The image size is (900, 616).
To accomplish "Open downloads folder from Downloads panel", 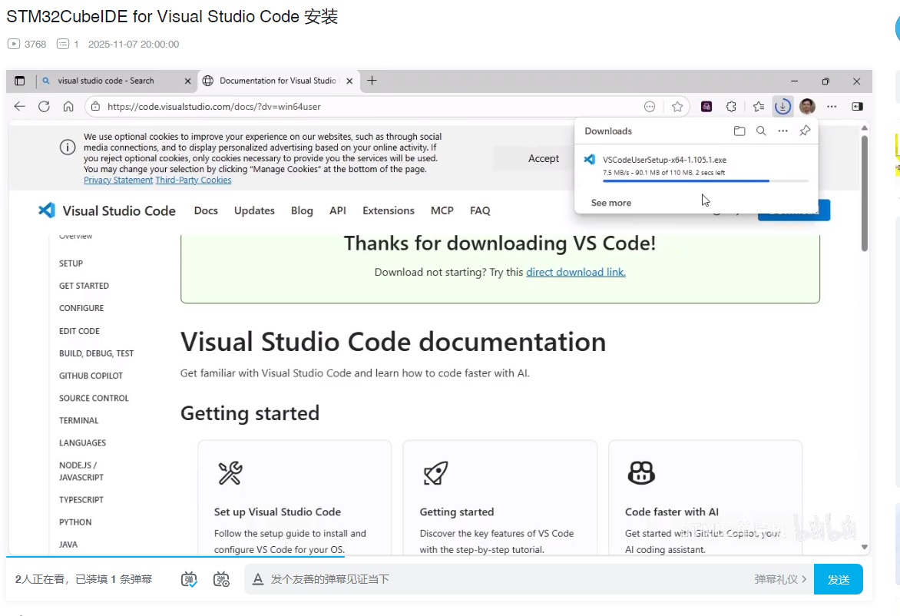I will click(x=740, y=131).
